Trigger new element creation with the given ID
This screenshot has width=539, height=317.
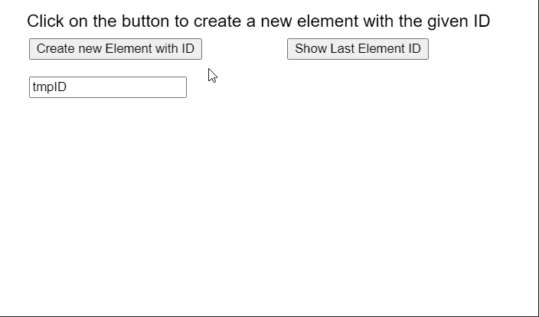point(116,49)
